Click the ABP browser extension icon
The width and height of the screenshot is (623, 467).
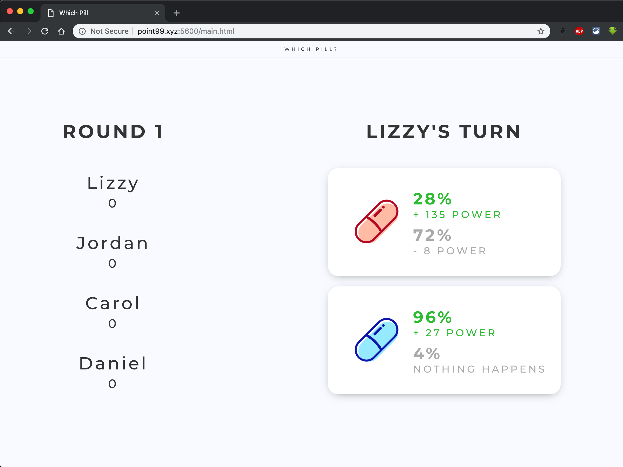(579, 31)
